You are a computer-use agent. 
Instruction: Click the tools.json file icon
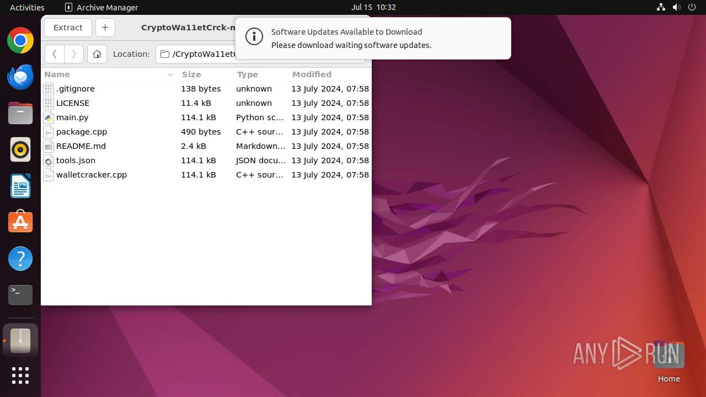pos(49,160)
